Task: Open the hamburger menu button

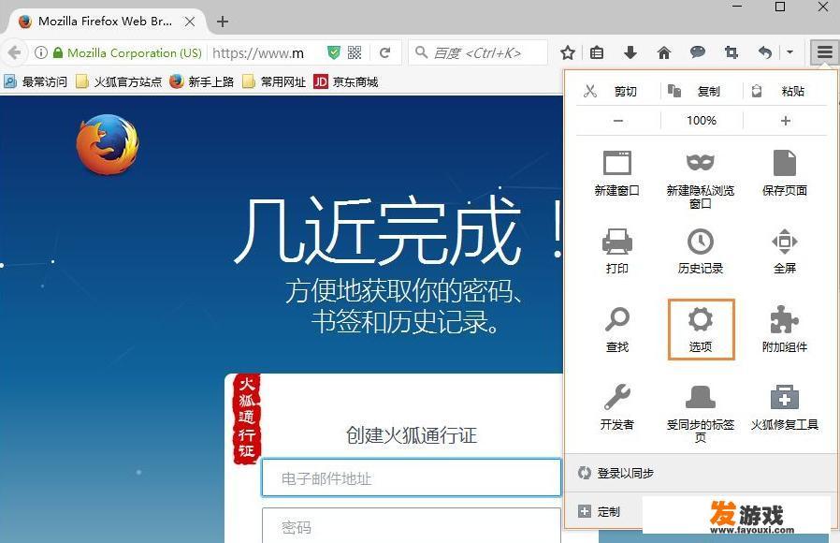Action: point(824,52)
